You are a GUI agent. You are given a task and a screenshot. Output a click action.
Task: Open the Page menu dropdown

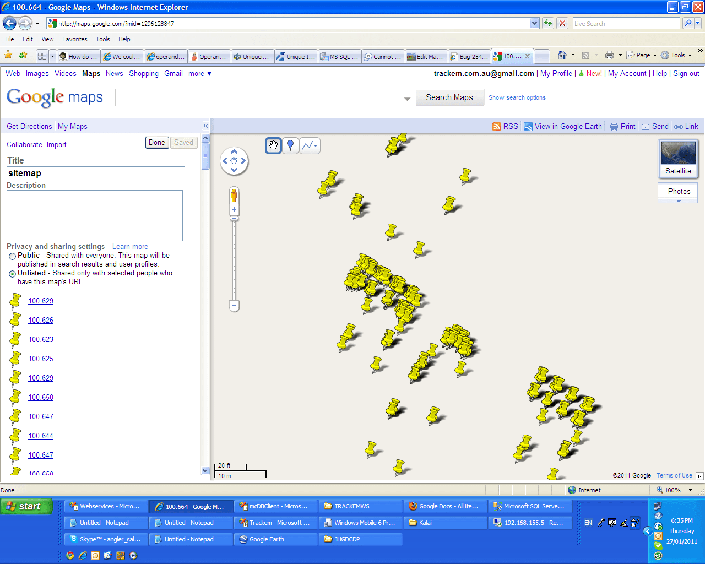pos(642,55)
